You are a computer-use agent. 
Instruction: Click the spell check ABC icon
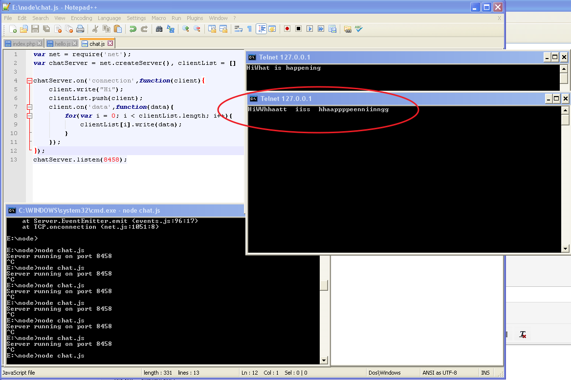click(x=359, y=29)
